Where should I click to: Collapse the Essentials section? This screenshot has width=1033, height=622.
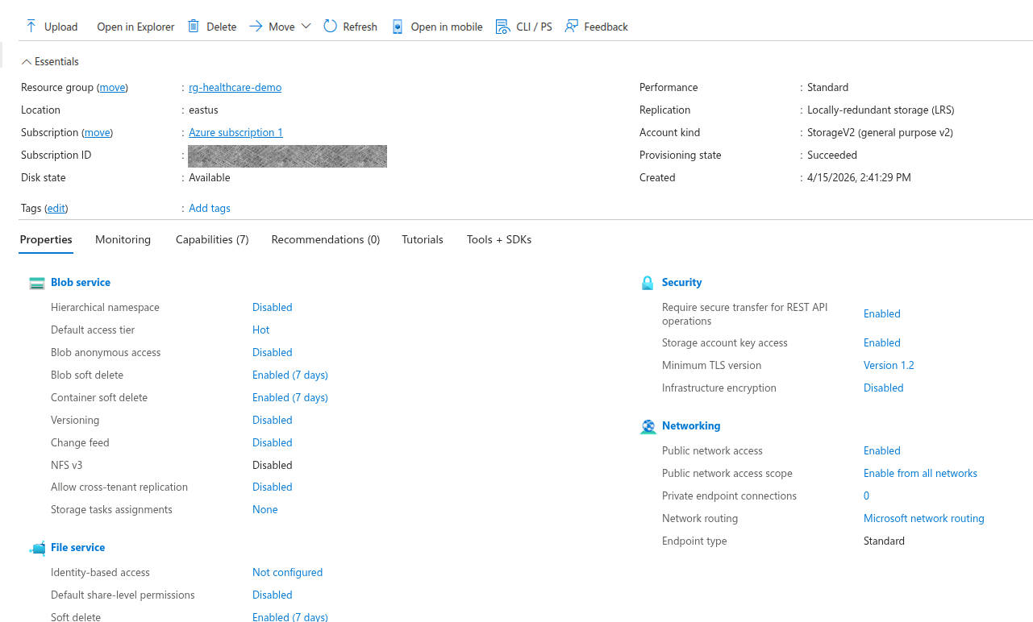pyautogui.click(x=27, y=62)
